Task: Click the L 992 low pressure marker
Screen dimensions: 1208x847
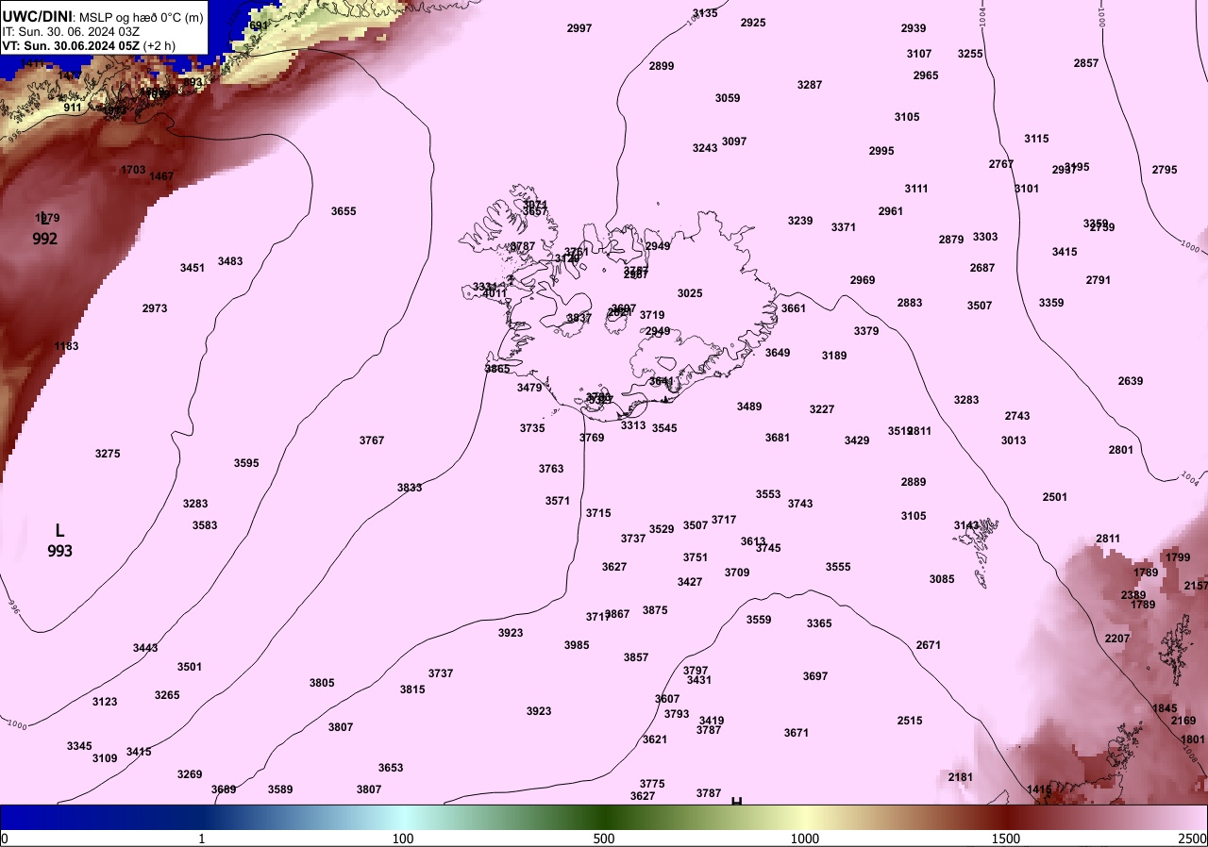Action: [x=44, y=229]
